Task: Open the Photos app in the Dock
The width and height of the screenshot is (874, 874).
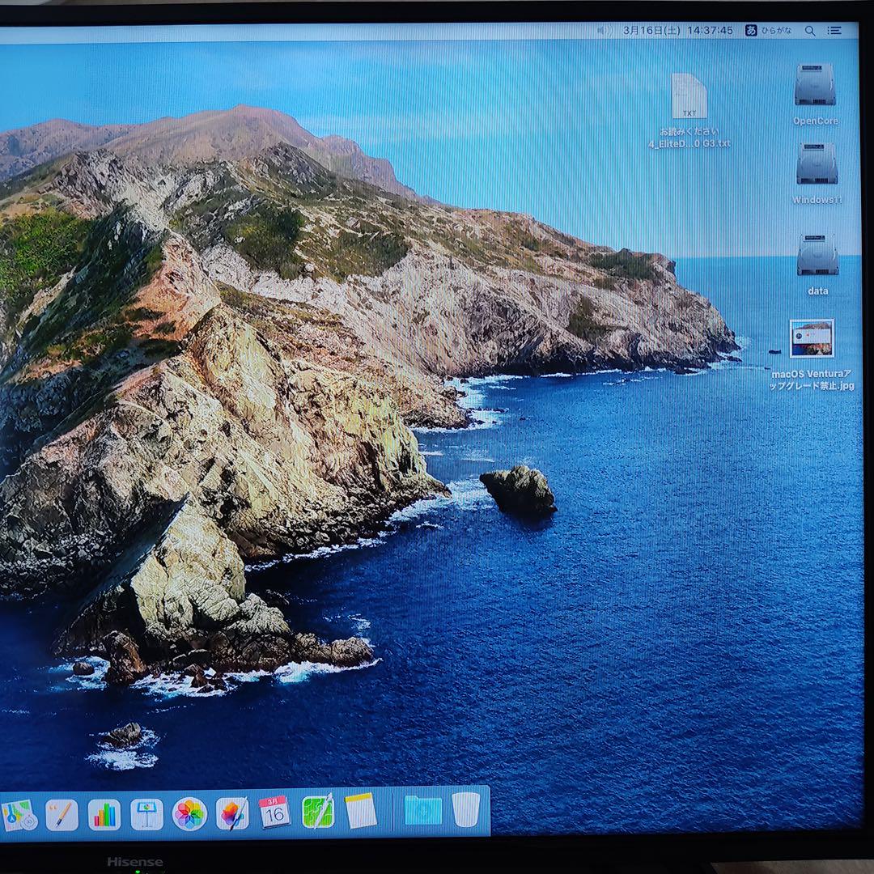Action: pyautogui.click(x=189, y=814)
